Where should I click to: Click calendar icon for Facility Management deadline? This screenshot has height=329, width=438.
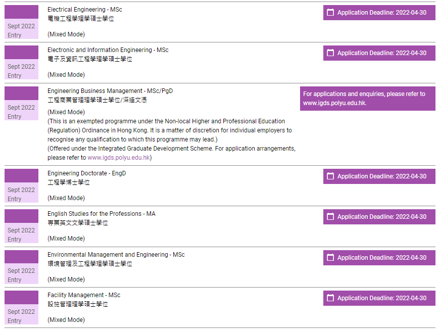click(x=330, y=298)
